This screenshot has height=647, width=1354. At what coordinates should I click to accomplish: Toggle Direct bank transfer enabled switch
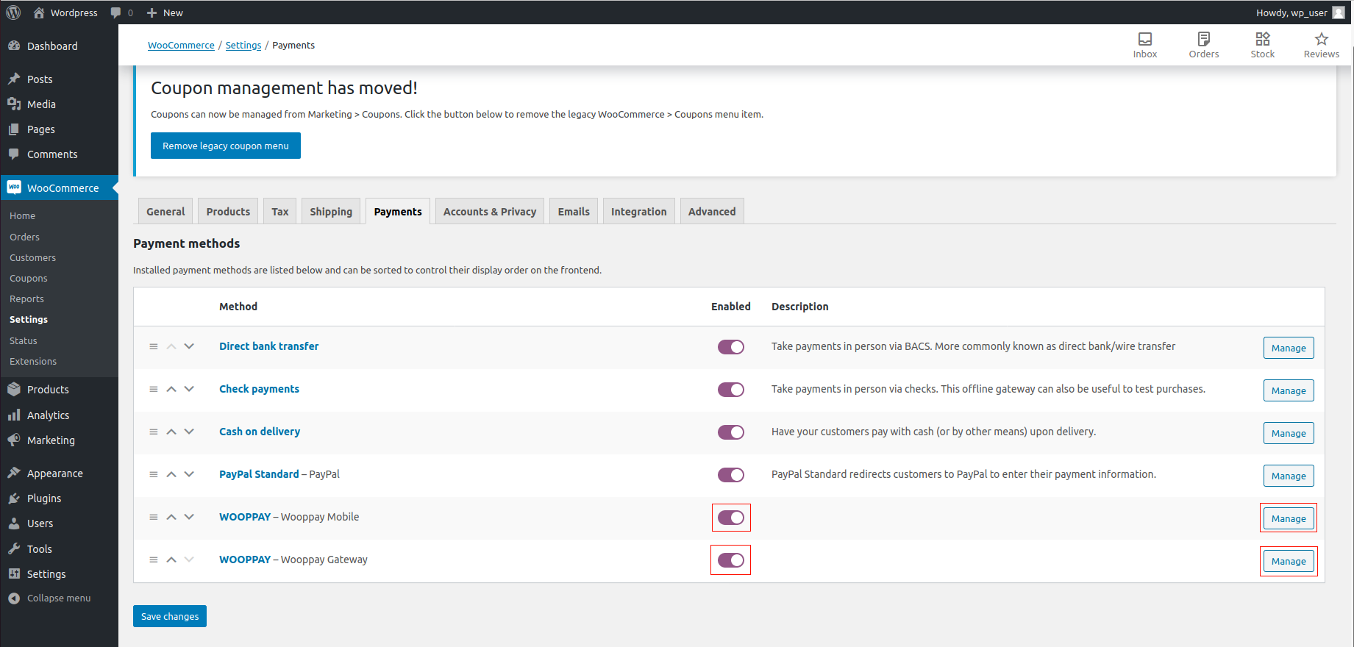pyautogui.click(x=731, y=347)
